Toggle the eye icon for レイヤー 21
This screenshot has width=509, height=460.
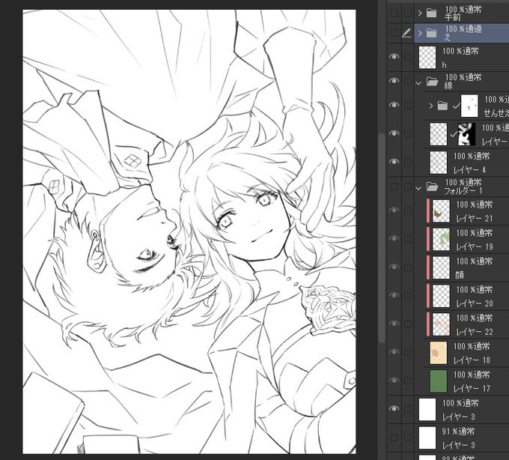[394, 211]
